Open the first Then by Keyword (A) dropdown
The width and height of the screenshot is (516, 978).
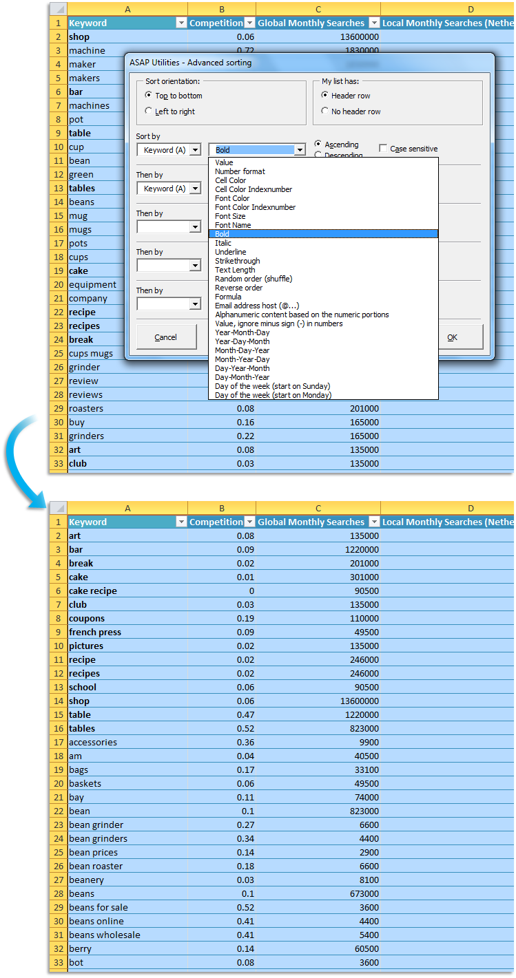196,188
